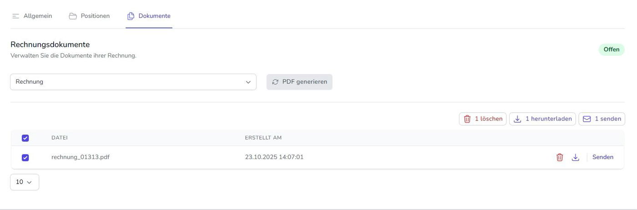This screenshot has height=210, width=637.
Task: Click the Senden link in the file row
Action: coord(603,157)
